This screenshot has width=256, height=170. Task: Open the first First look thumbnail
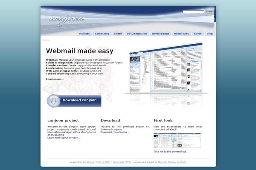click(x=165, y=141)
